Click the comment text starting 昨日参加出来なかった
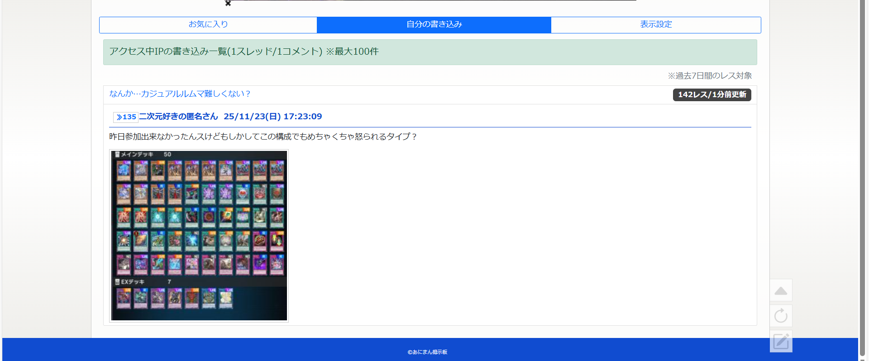 (263, 136)
